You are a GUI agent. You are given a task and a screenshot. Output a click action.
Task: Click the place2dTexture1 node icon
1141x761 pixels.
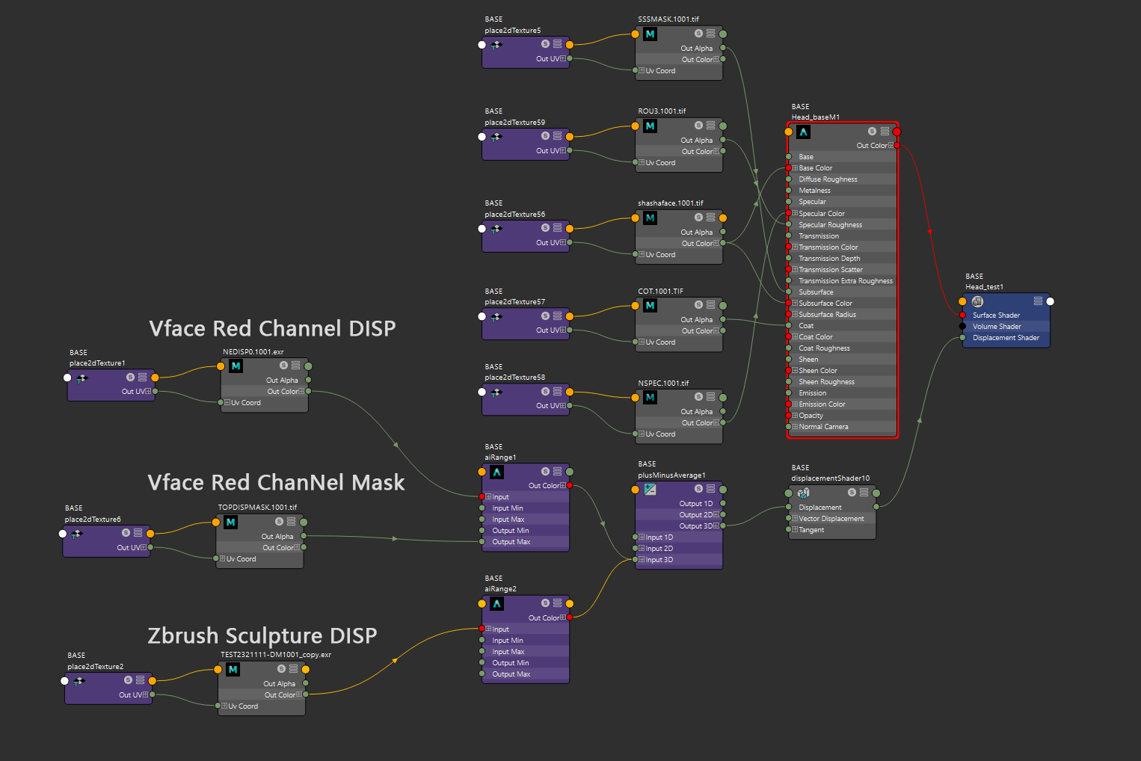82,378
